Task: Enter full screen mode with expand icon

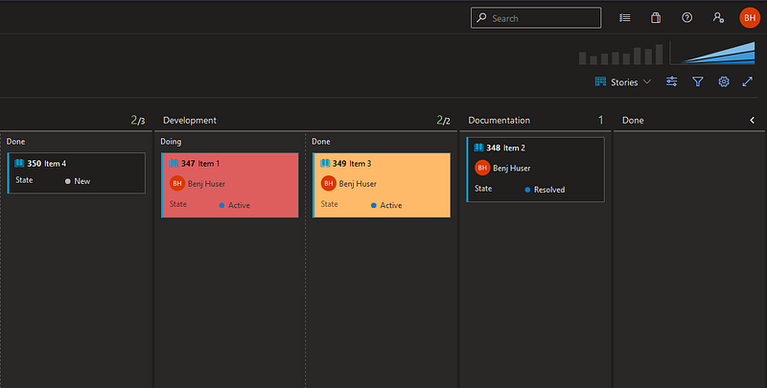Action: (x=748, y=81)
